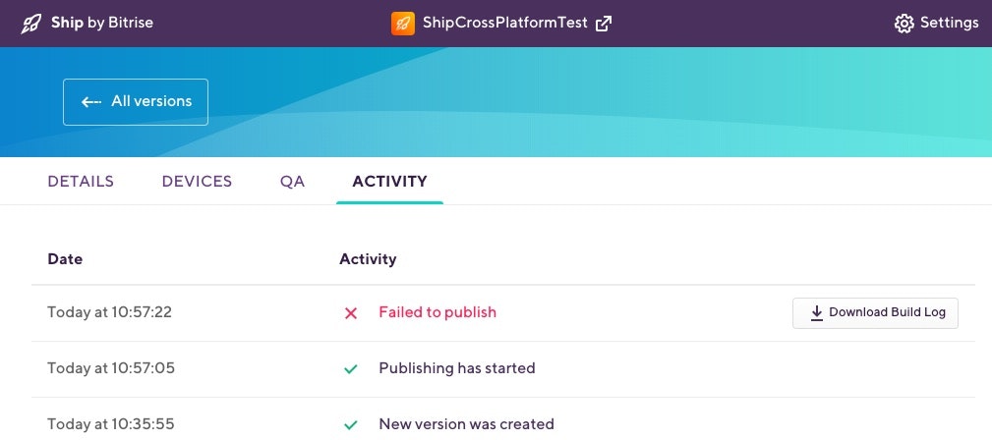Click the Failed to publish activity text
The height and width of the screenshot is (440, 992).
(438, 312)
